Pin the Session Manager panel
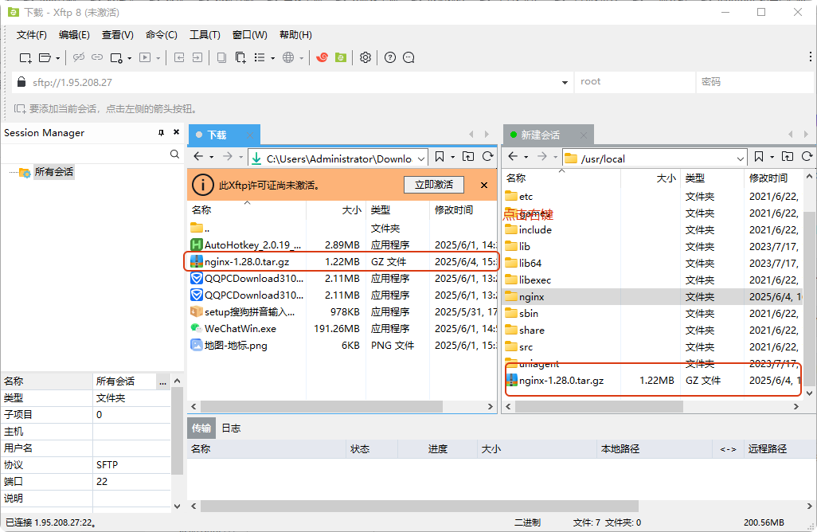The image size is (817, 532). pos(162,133)
